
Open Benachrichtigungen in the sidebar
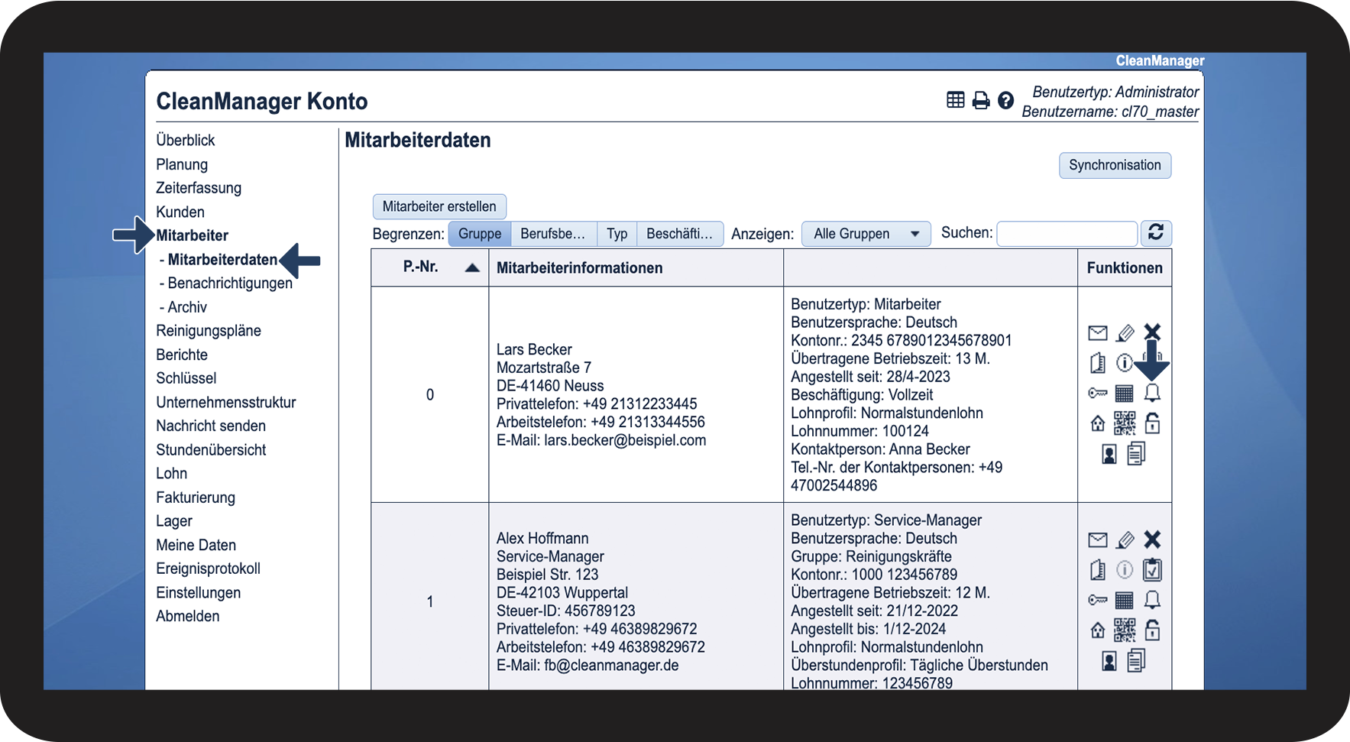click(x=229, y=284)
